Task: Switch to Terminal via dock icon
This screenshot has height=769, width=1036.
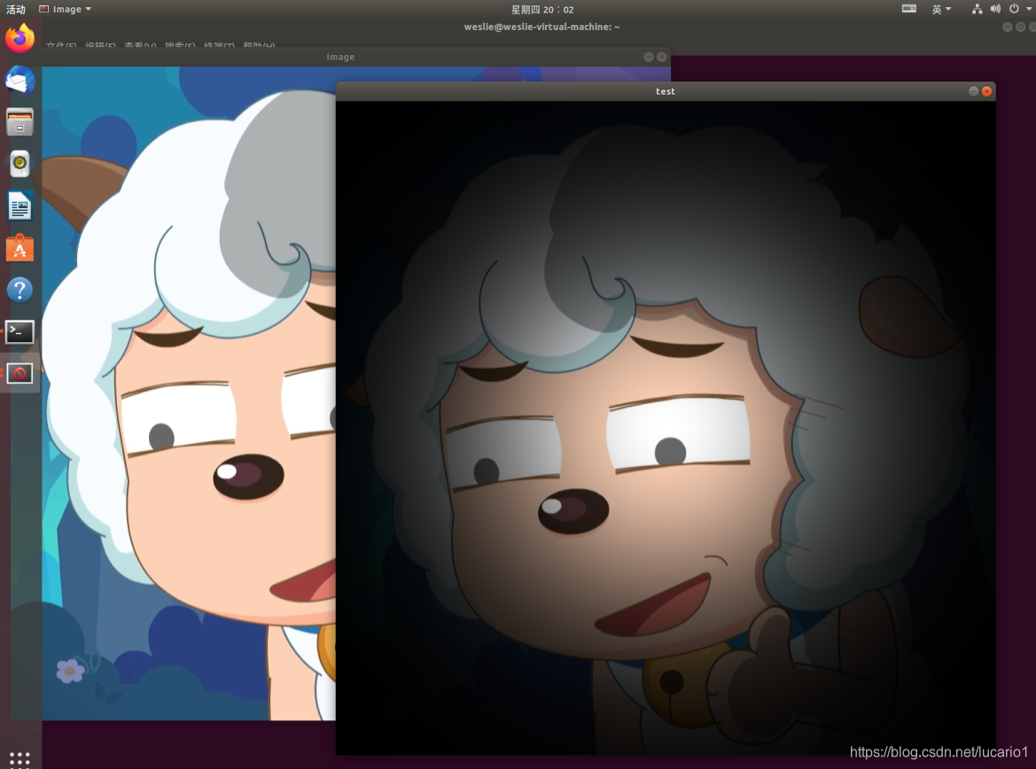Action: (x=19, y=331)
